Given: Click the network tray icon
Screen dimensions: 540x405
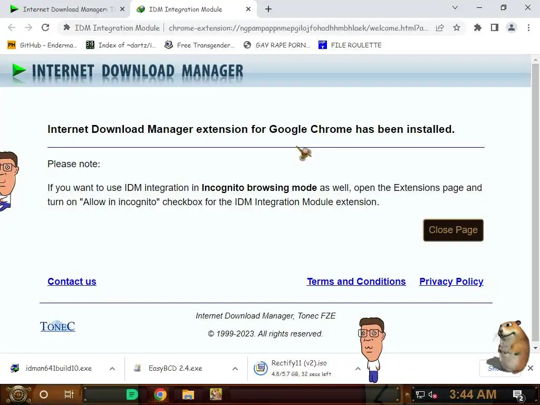Looking at the screenshot, I should tap(420, 394).
